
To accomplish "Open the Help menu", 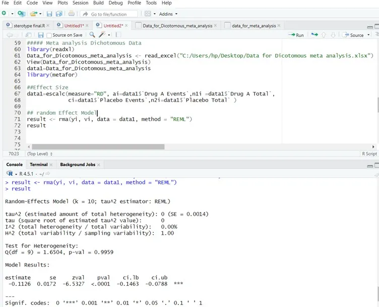I will (166, 3).
